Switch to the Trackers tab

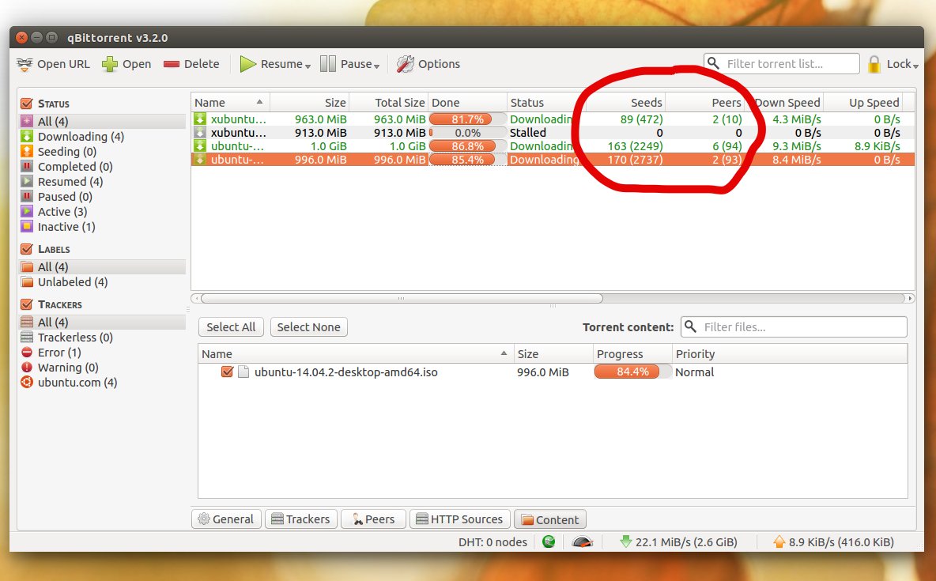[x=300, y=519]
